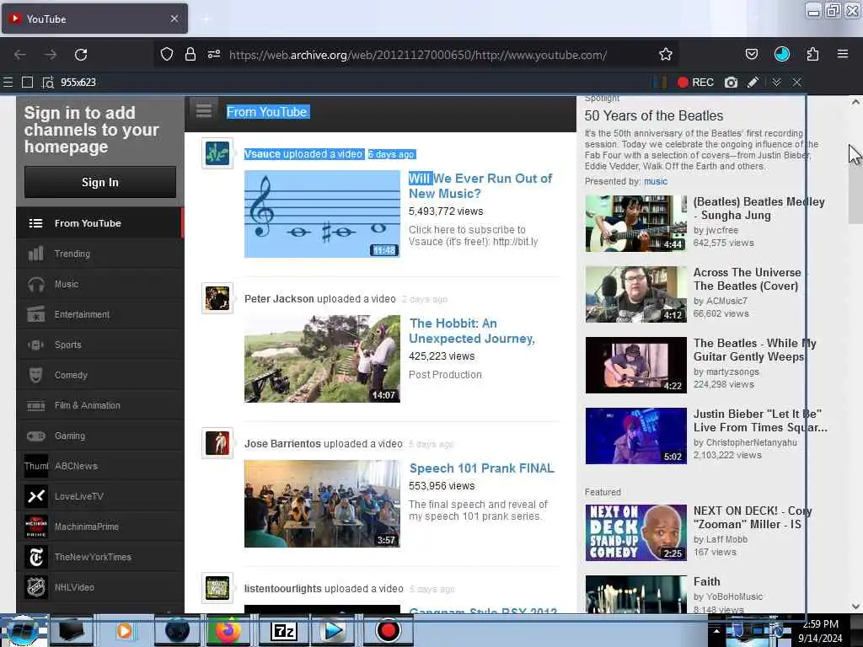Screen dimensions: 863x647
Task: Click the Sign In button
Action: 100,182
